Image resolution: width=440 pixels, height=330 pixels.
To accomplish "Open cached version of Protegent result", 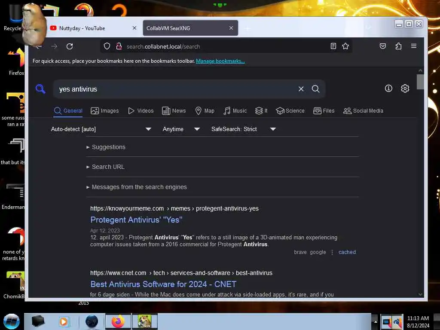I will 347,252.
